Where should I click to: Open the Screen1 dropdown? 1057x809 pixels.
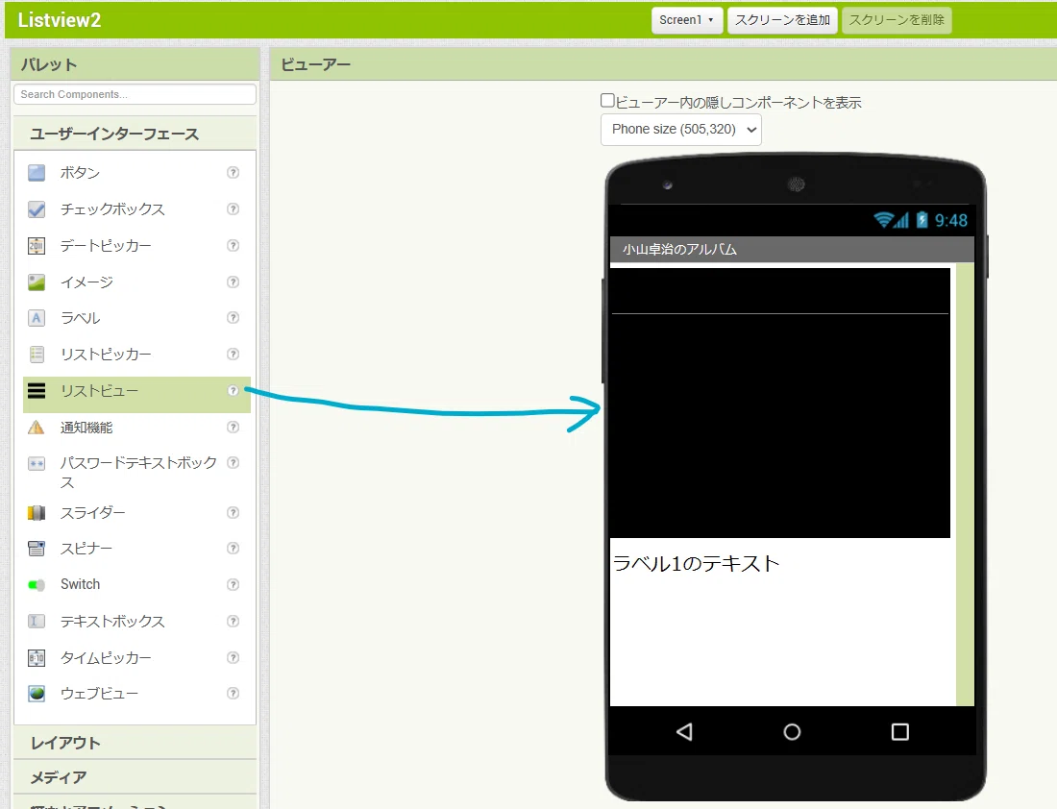687,20
